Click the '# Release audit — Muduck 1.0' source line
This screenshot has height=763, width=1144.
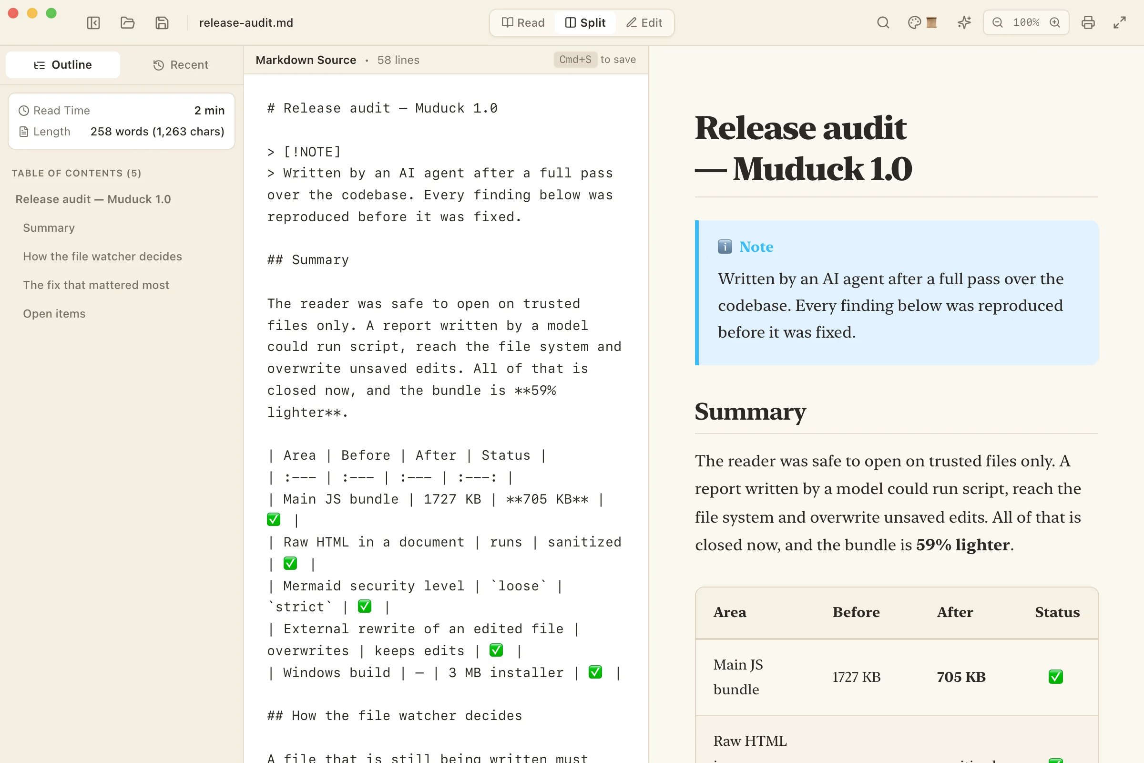tap(382, 108)
